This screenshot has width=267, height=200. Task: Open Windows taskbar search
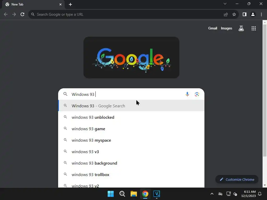pyautogui.click(x=122, y=194)
